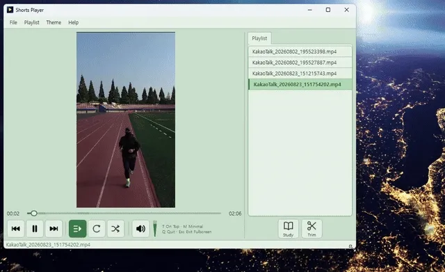Open the Help menu
Viewport: 445px width, 272px height.
[73, 22]
